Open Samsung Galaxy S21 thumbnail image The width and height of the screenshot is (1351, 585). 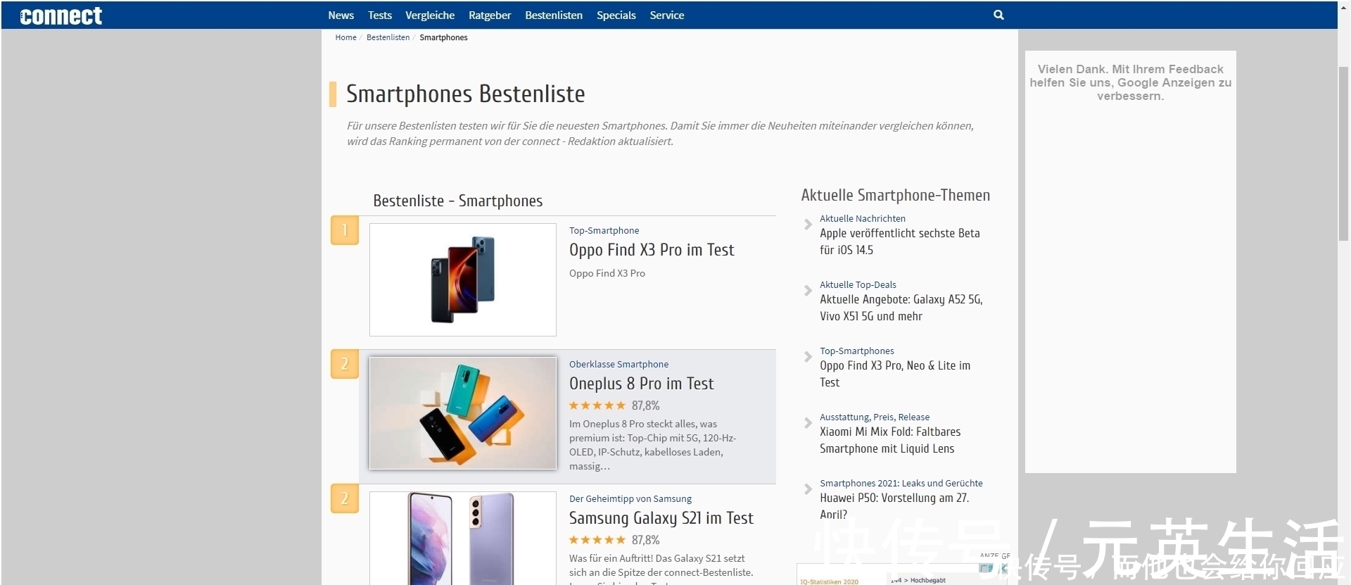pyautogui.click(x=463, y=538)
